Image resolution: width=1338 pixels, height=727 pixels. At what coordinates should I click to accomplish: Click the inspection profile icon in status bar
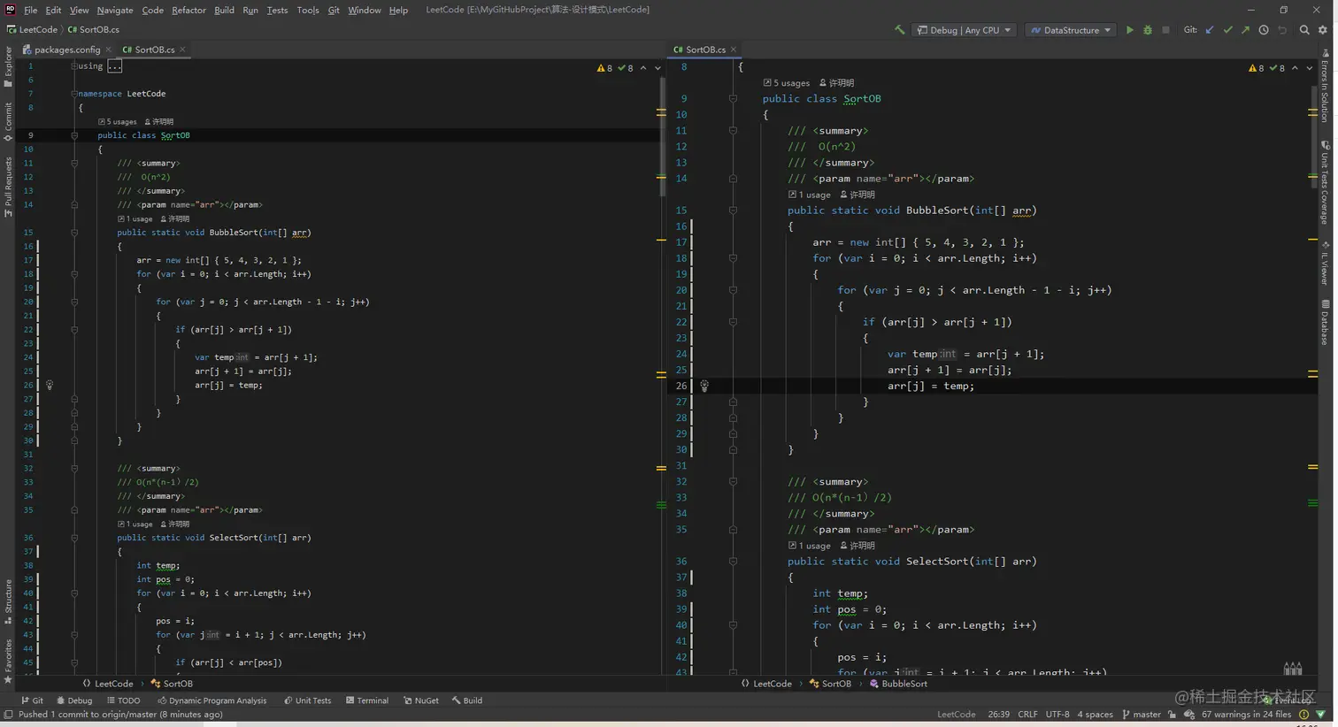(1189, 715)
